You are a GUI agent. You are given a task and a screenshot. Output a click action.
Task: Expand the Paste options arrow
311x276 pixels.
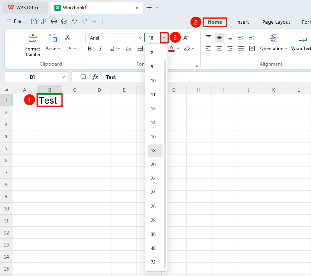tap(59, 49)
